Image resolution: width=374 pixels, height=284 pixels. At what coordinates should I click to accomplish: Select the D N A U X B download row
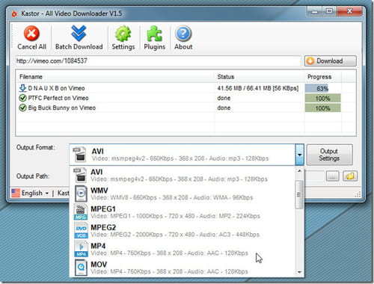point(186,88)
